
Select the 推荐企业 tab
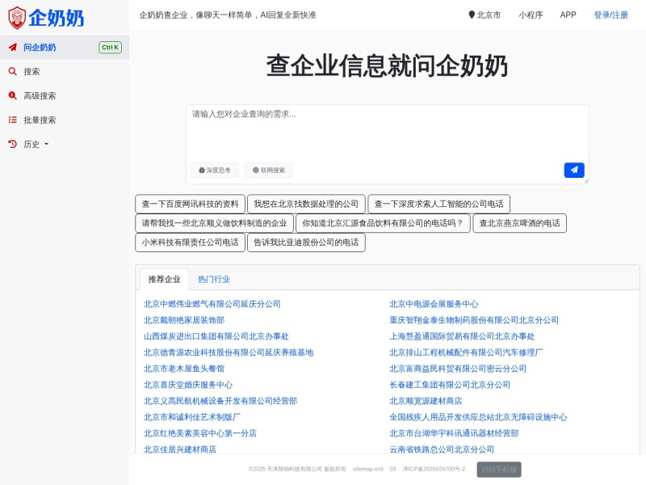point(165,279)
